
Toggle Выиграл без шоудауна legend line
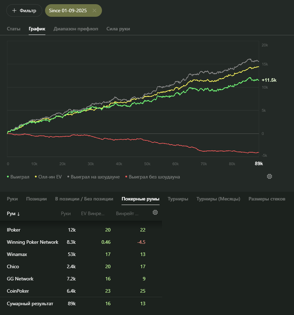click(153, 177)
